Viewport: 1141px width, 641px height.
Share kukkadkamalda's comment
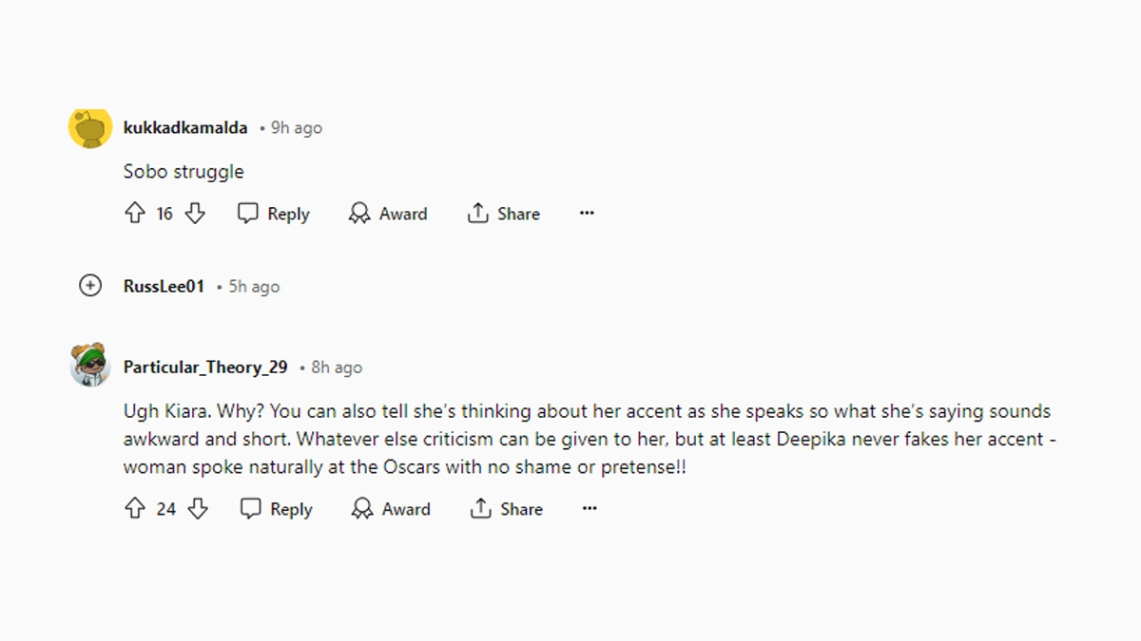(504, 214)
